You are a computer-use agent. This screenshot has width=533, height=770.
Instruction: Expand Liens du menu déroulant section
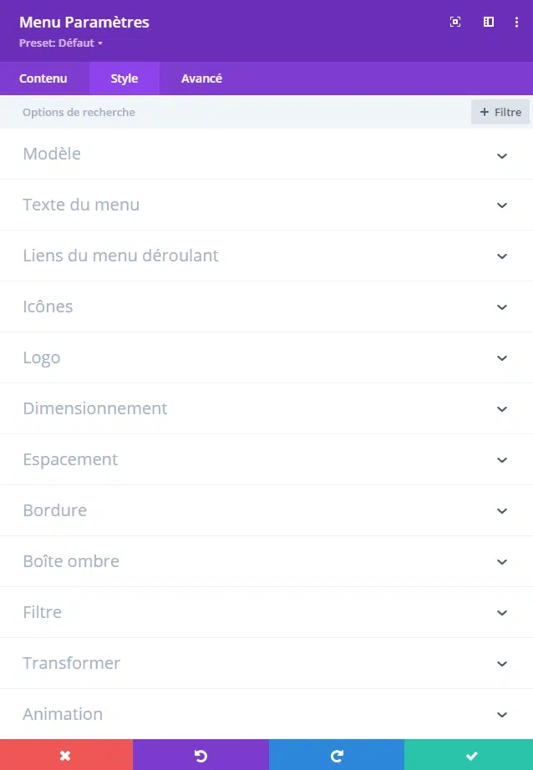(266, 256)
